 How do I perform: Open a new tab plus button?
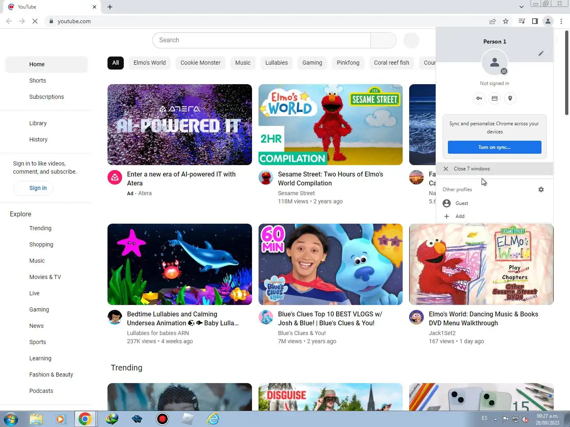[110, 7]
